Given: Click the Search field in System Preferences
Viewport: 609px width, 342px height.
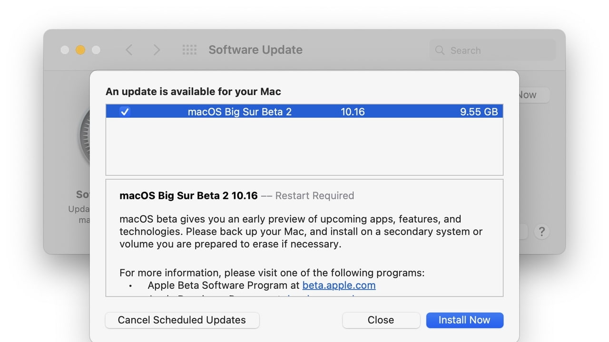Looking at the screenshot, I should tap(492, 50).
